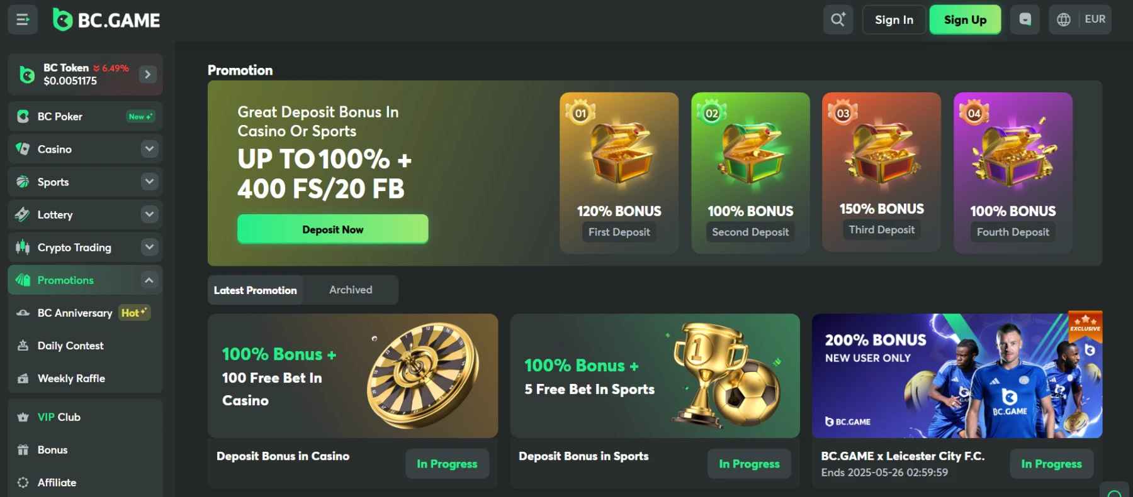Screen dimensions: 1133x497
Task: Open the VIP Club crown icon
Action: click(23, 417)
